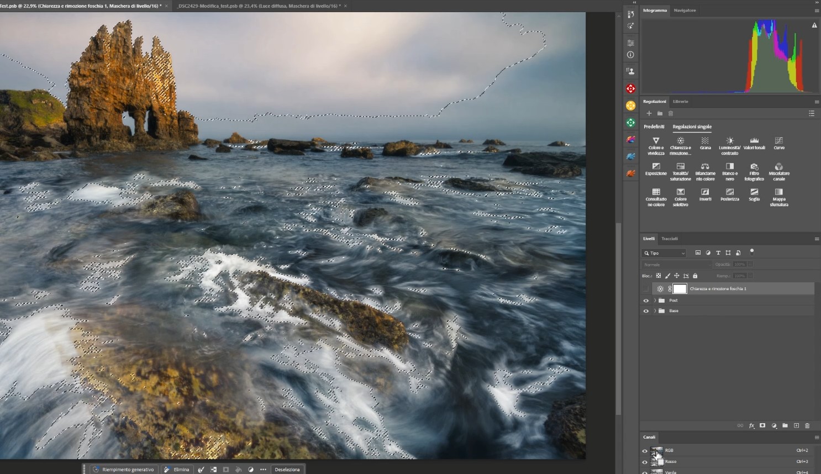Image resolution: width=821 pixels, height=474 pixels.
Task: Click the fx layer style icon
Action: 751,426
